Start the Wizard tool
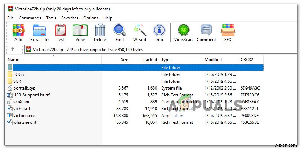Screen dimensions: 301x149 coord(139,32)
